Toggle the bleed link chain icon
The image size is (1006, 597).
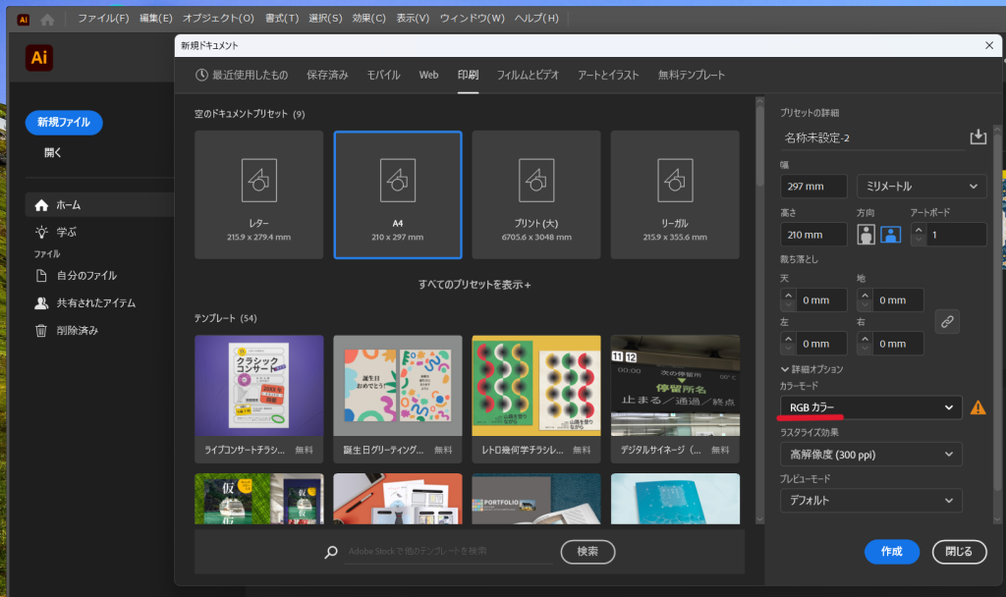947,321
